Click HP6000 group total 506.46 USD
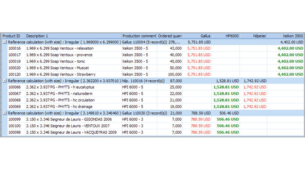Screen dimensions: 305x170 pyautogui.click(x=229, y=113)
